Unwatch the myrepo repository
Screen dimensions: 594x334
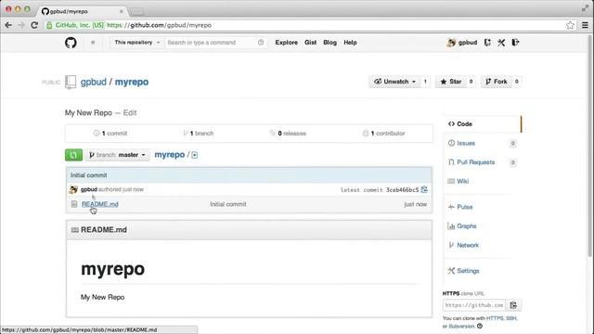(x=394, y=82)
